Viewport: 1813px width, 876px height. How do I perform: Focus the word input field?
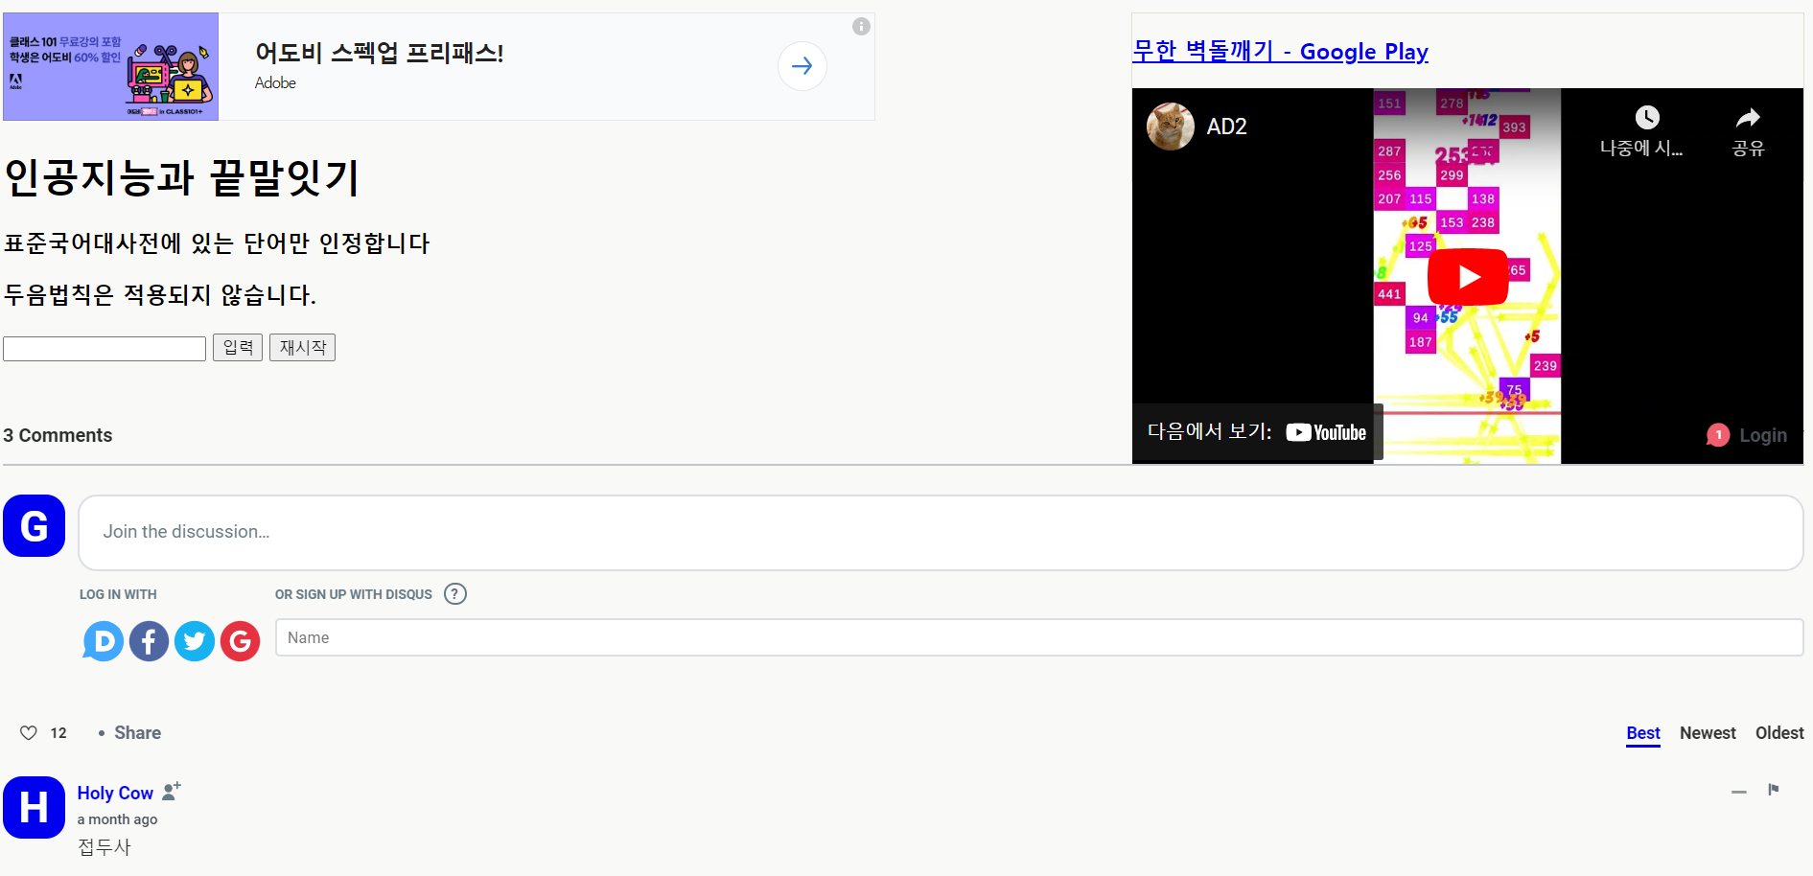pos(105,349)
